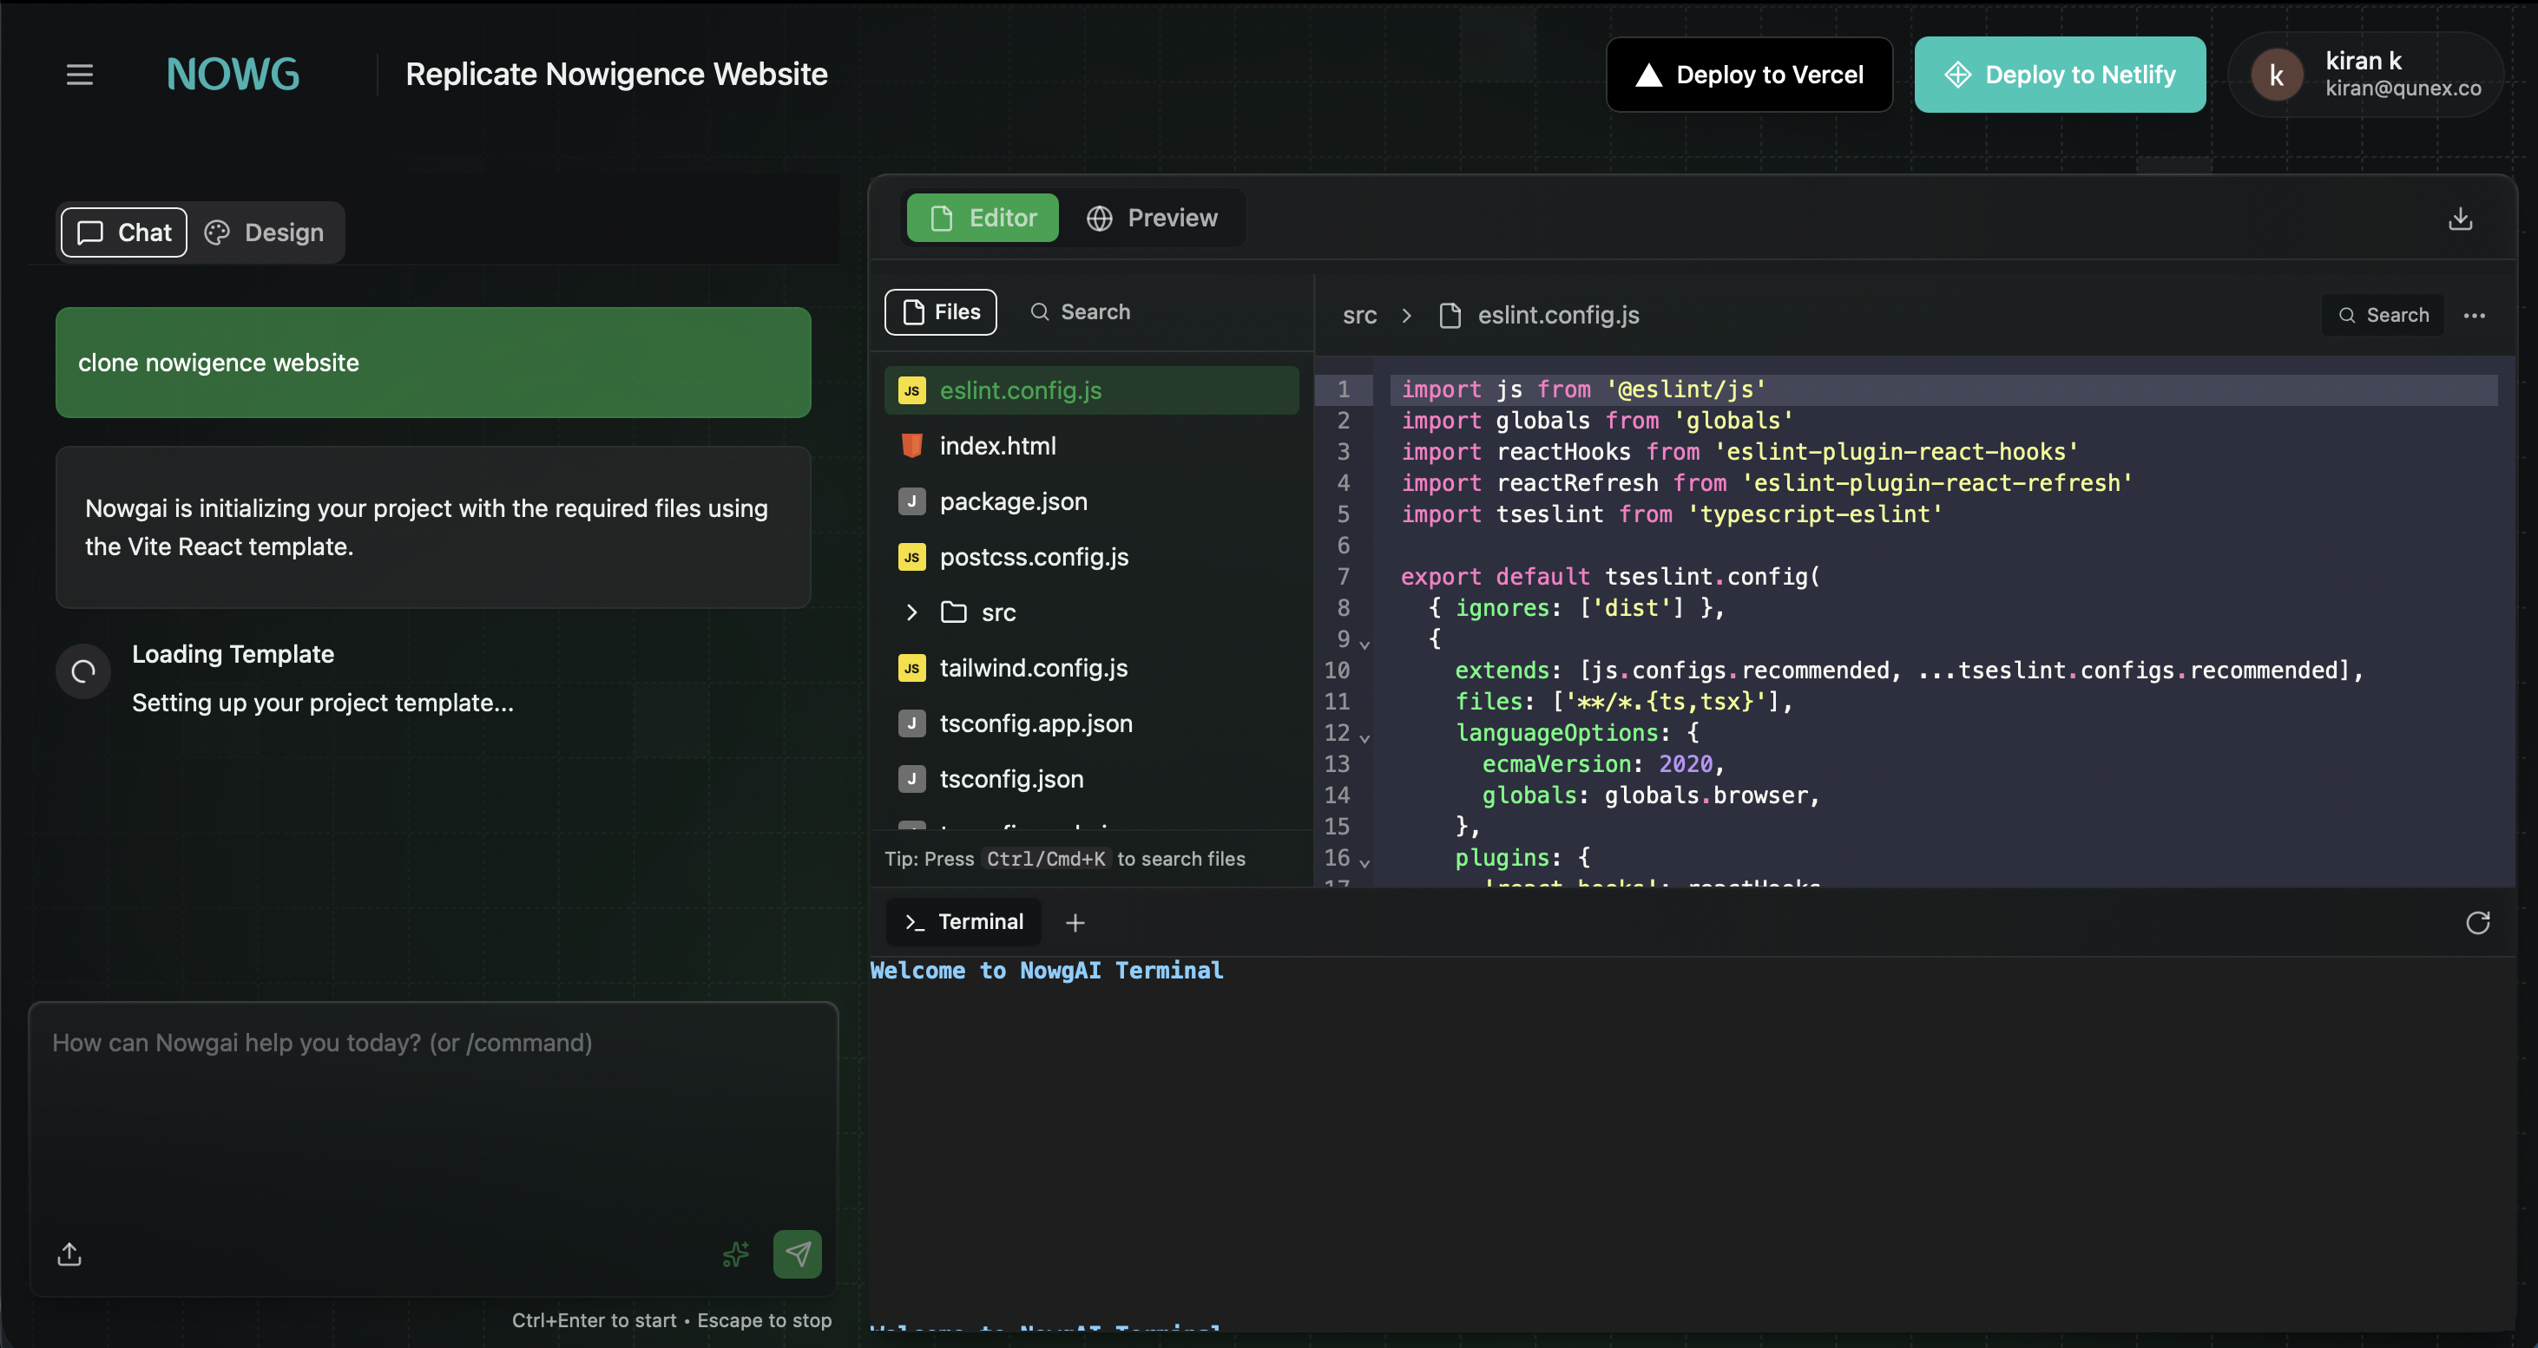Image resolution: width=2538 pixels, height=1348 pixels.
Task: Click the kiran k profile avatar
Action: (2276, 74)
